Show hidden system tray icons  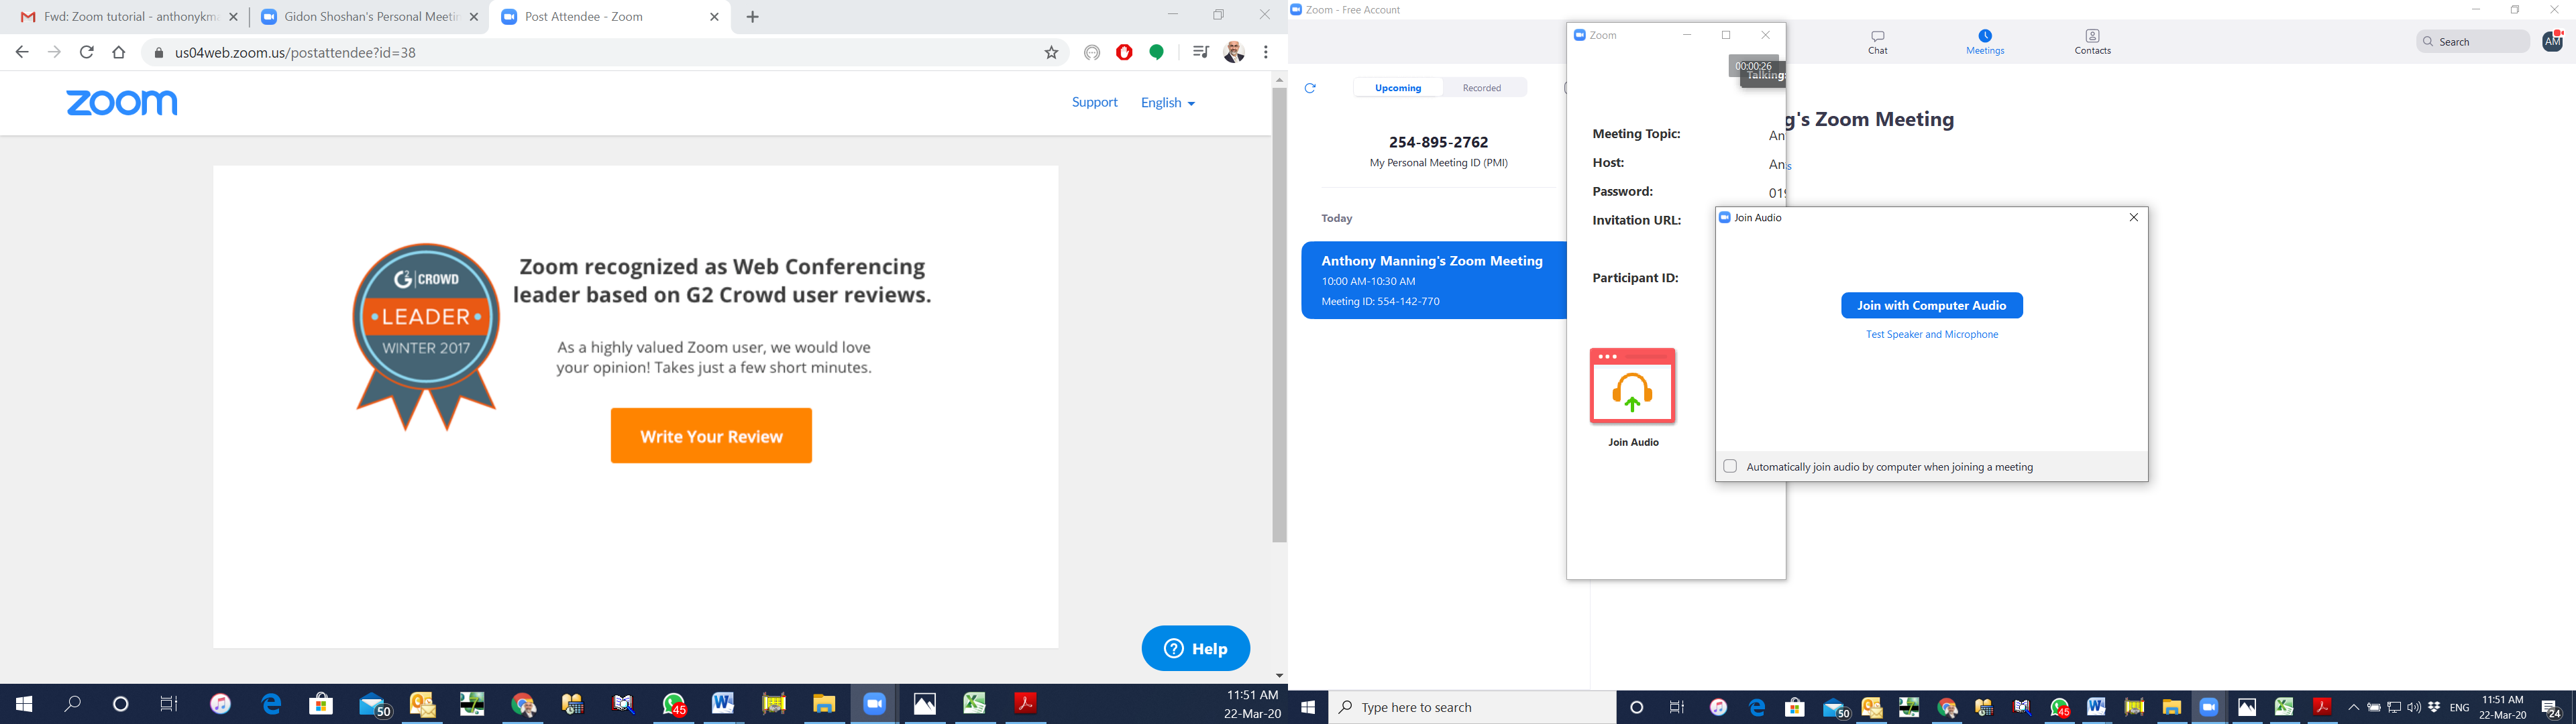(x=2353, y=708)
